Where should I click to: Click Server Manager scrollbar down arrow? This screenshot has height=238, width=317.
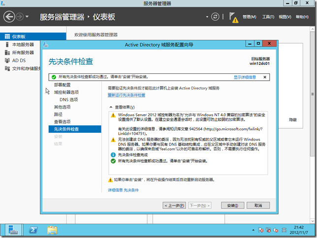pos(313,221)
